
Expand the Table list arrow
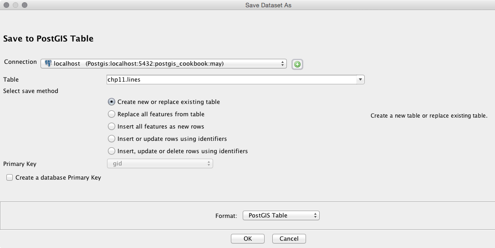click(360, 80)
